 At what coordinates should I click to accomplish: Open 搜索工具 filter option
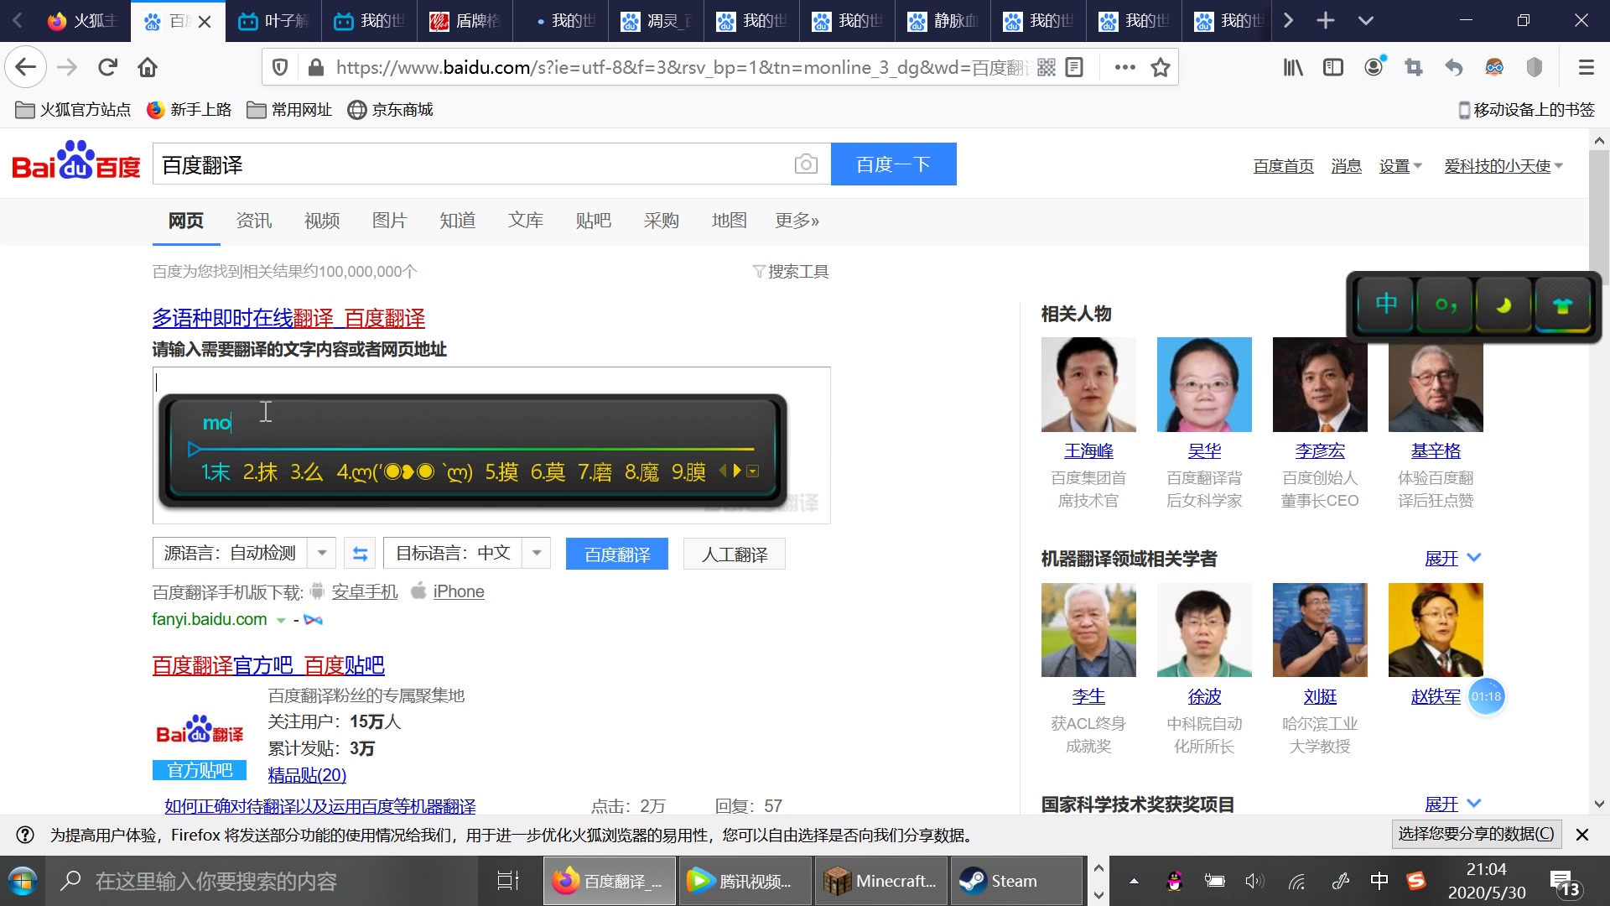[x=790, y=271]
